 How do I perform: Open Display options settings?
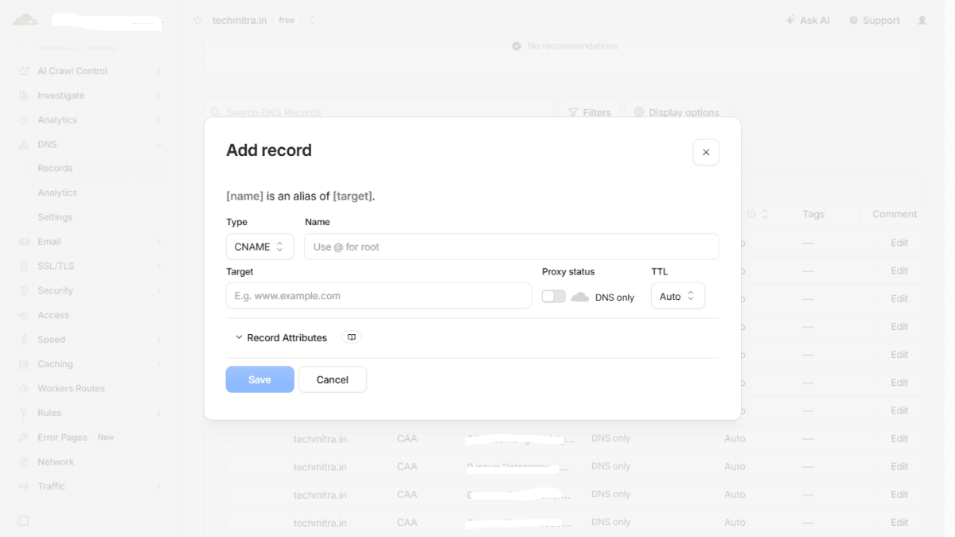tap(676, 112)
